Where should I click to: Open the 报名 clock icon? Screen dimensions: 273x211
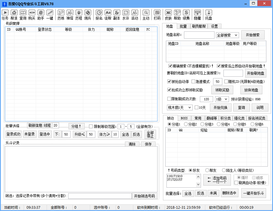[99, 15]
